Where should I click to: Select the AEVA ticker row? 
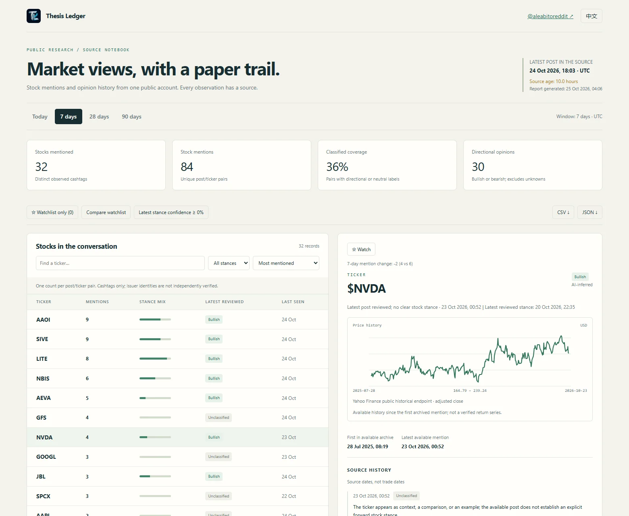177,398
